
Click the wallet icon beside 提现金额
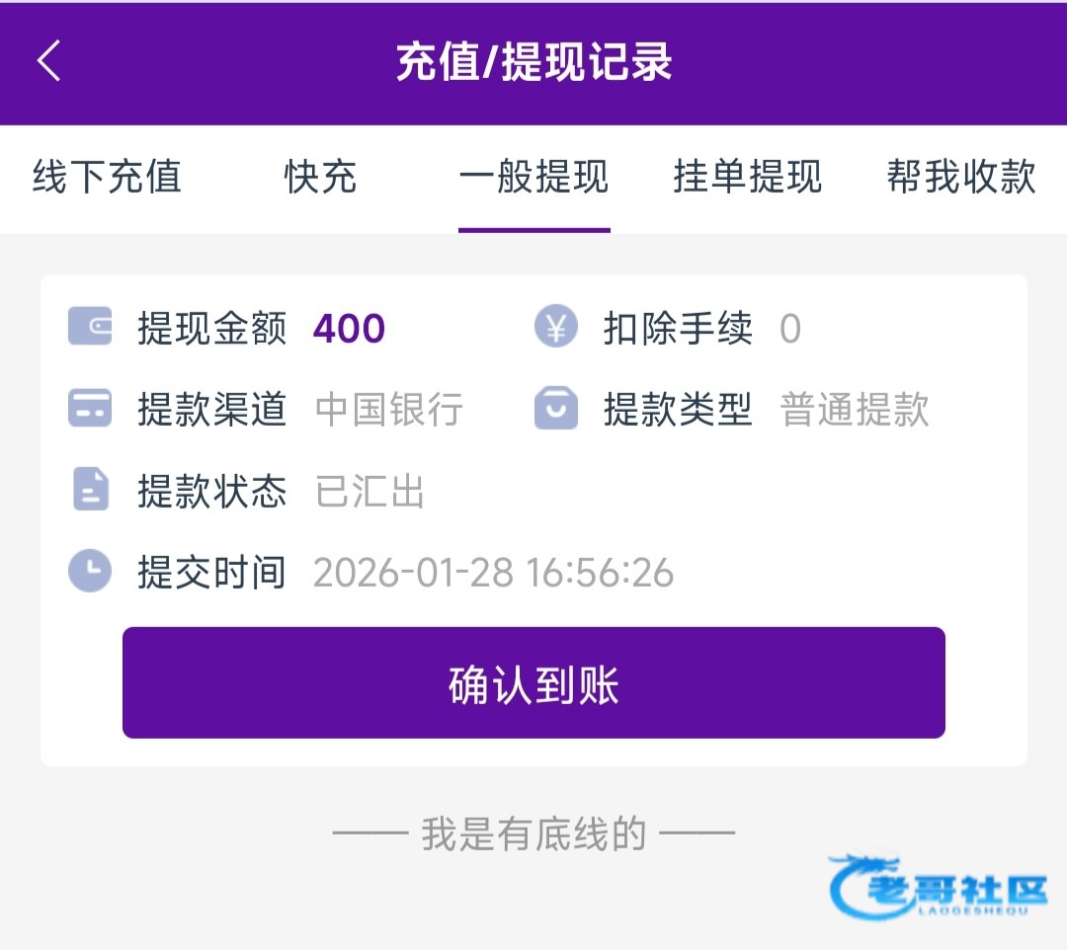(90, 327)
